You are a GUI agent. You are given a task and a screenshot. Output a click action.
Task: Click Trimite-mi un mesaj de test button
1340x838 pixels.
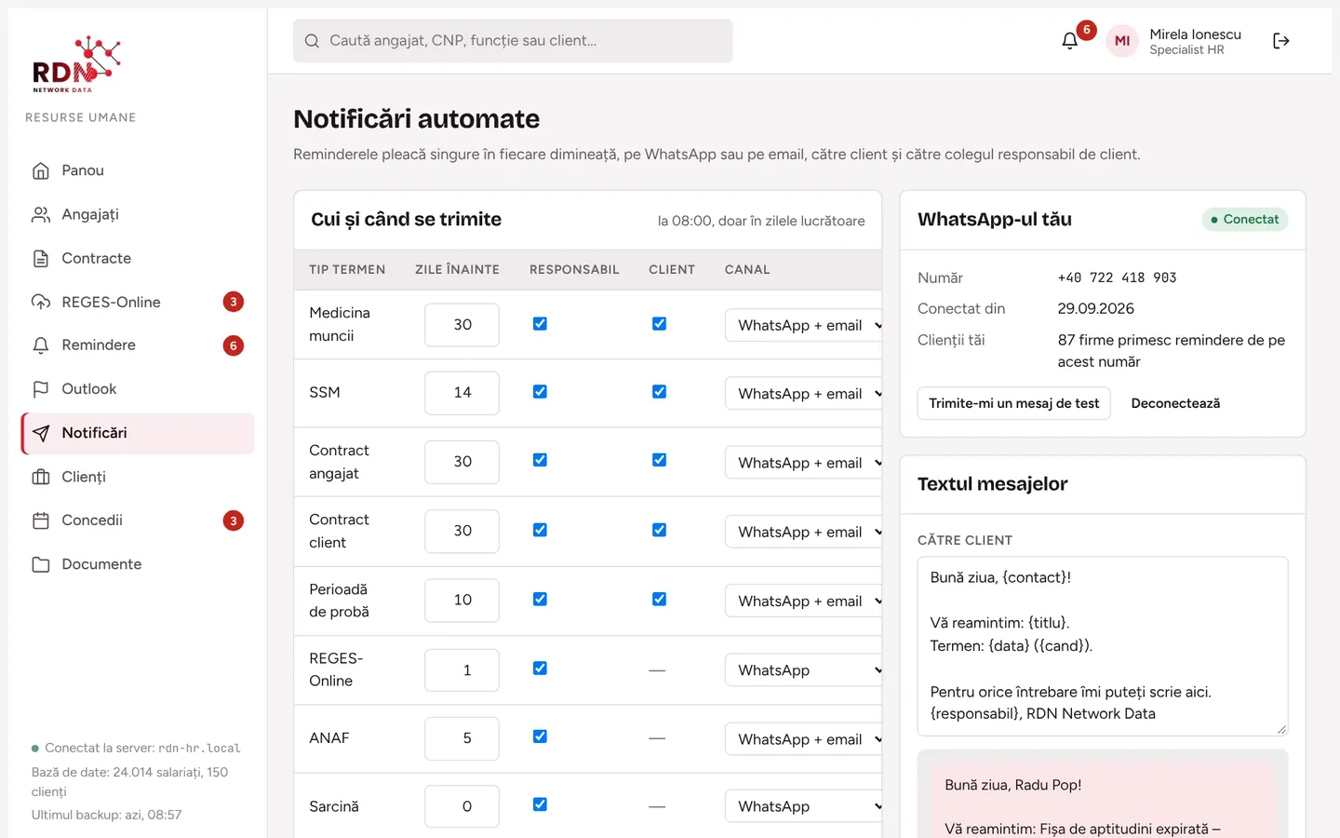1013,403
